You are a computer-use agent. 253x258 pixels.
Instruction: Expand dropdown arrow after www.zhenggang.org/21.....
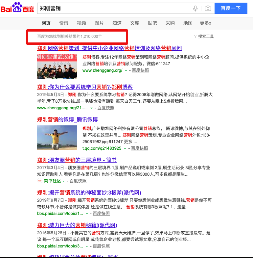point(91,108)
